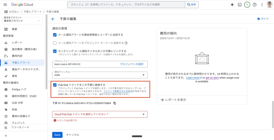Click the Save button
This screenshot has height=140, width=274.
[57, 135]
